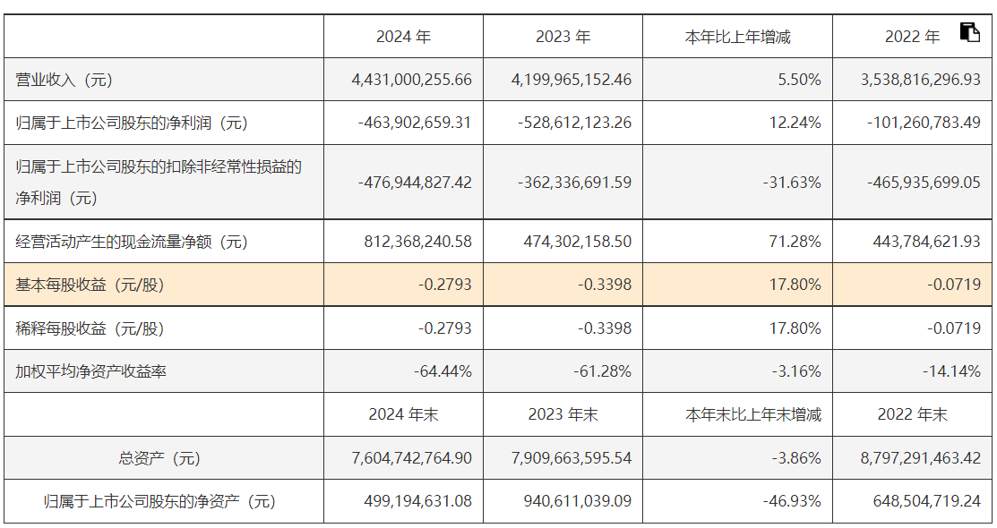
Task: Click cash flow value 812,368,240.58
Action: (417, 242)
